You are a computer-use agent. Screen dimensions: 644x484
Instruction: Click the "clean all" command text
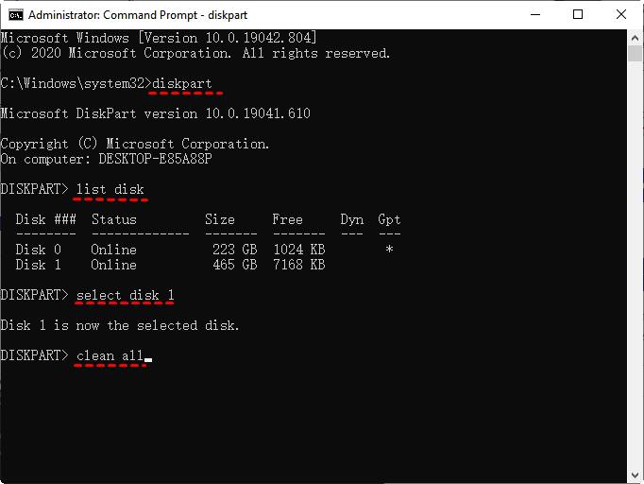(x=110, y=355)
